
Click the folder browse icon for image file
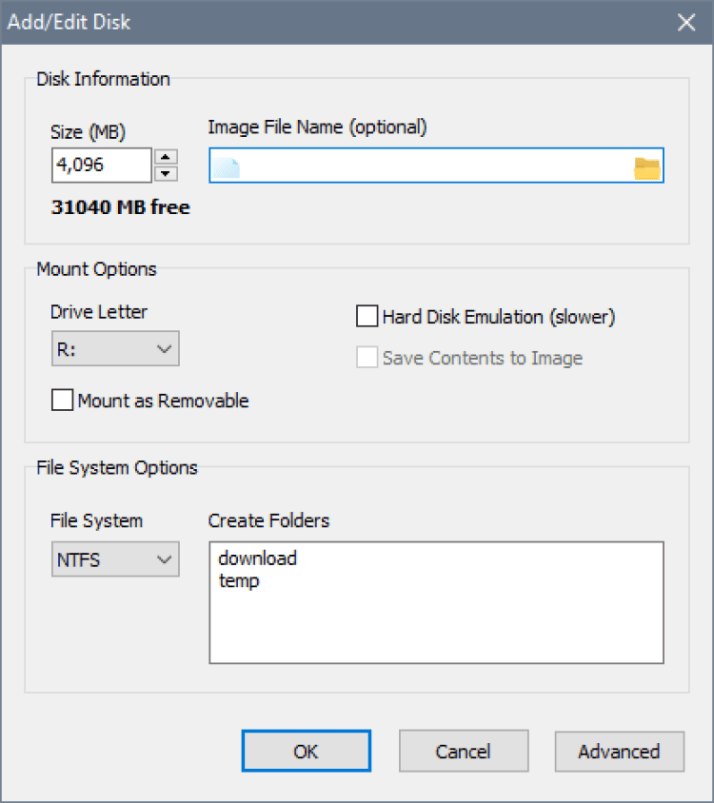(x=647, y=168)
